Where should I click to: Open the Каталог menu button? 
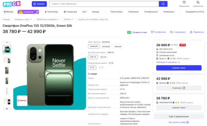(39, 4)
